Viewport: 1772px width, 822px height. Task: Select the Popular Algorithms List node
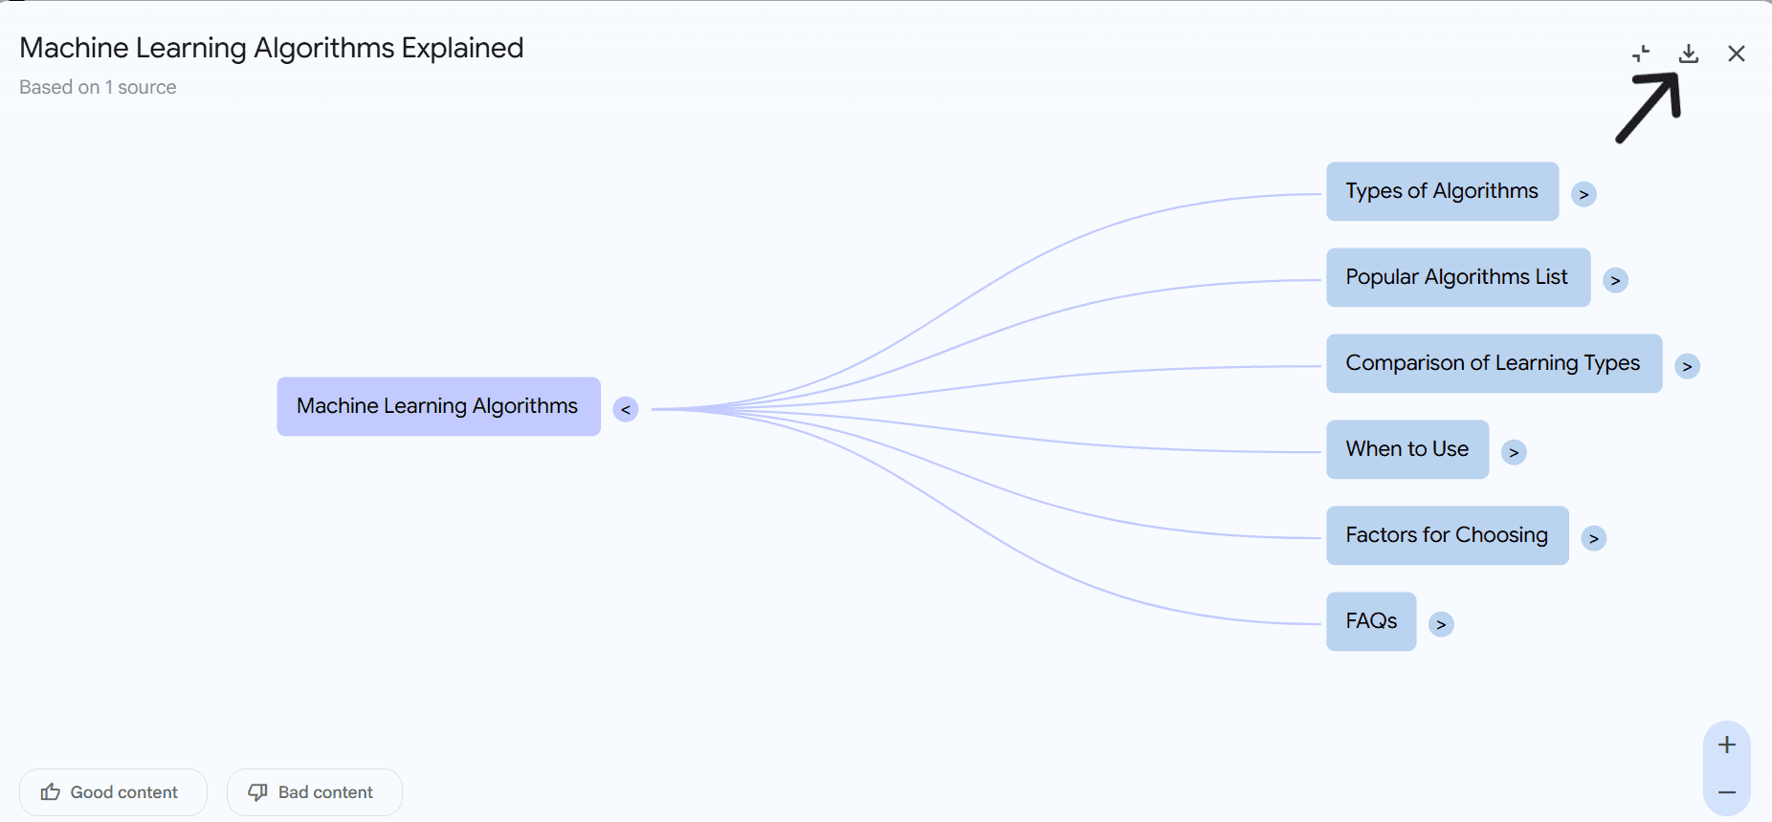click(1458, 277)
